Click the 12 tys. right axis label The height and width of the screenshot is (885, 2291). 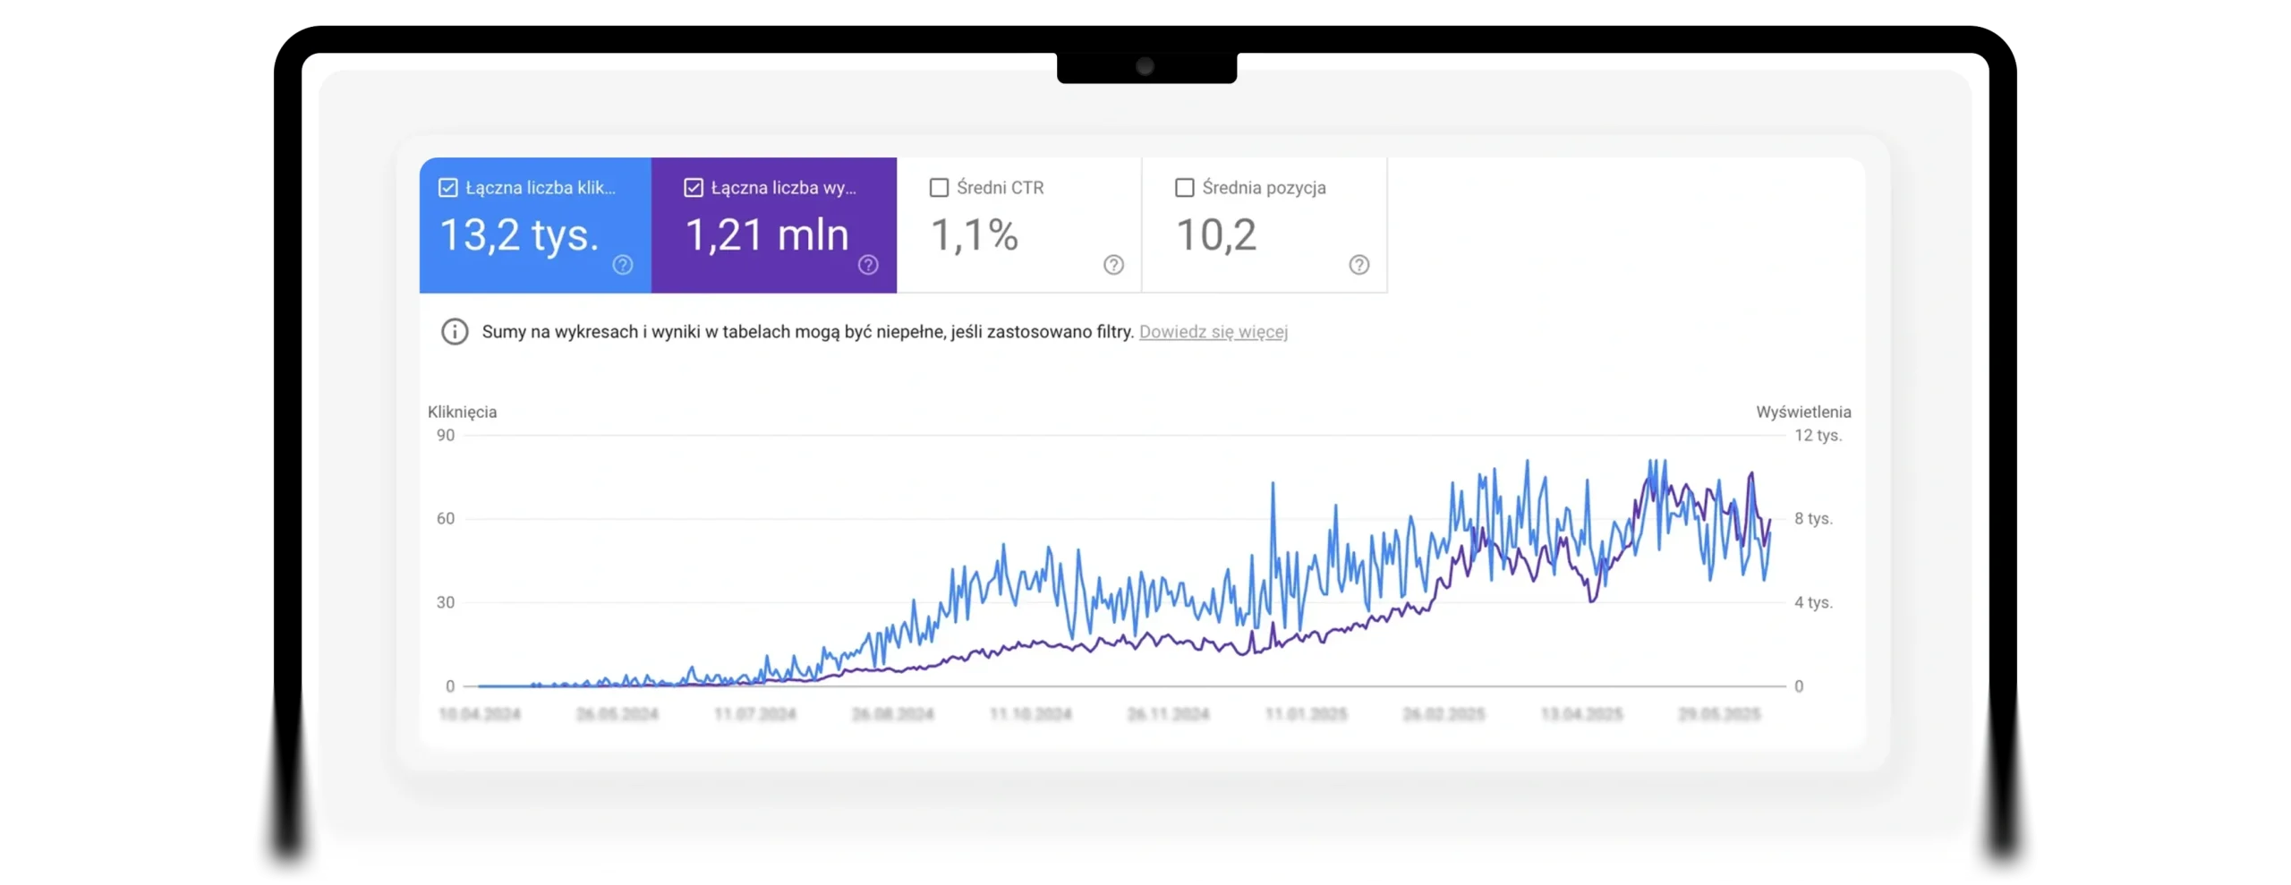[1818, 436]
